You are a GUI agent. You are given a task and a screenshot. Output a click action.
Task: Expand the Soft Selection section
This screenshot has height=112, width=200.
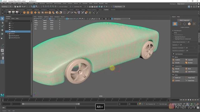point(174,54)
